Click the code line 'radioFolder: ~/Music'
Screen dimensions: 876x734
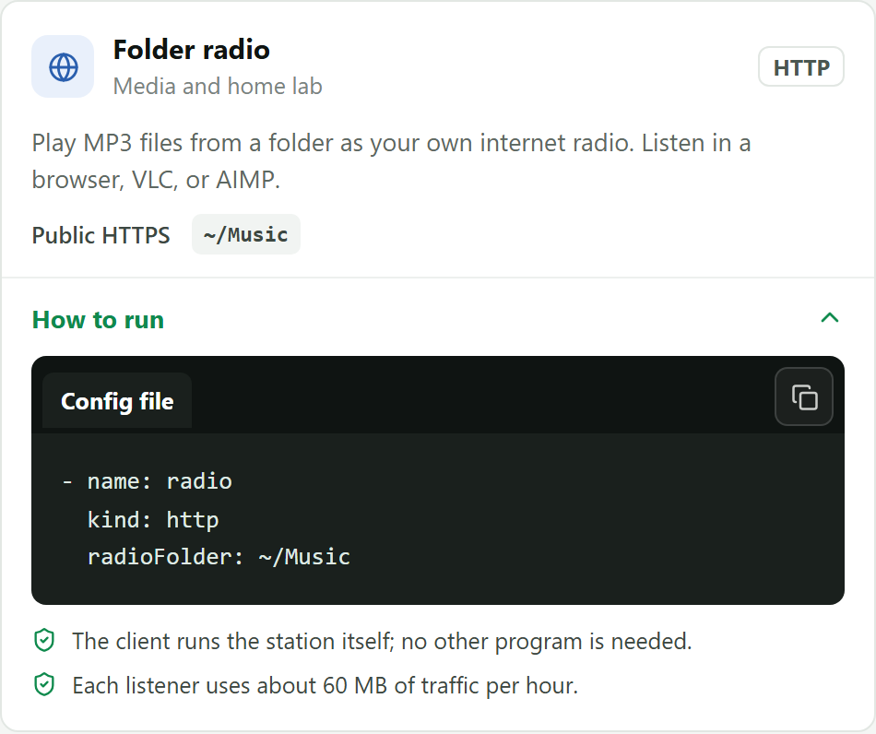[219, 557]
